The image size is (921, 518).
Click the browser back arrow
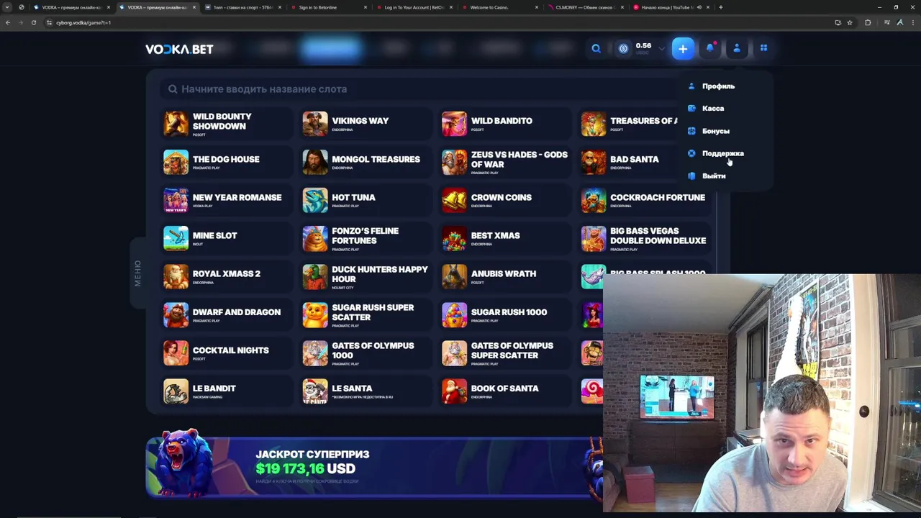8,22
